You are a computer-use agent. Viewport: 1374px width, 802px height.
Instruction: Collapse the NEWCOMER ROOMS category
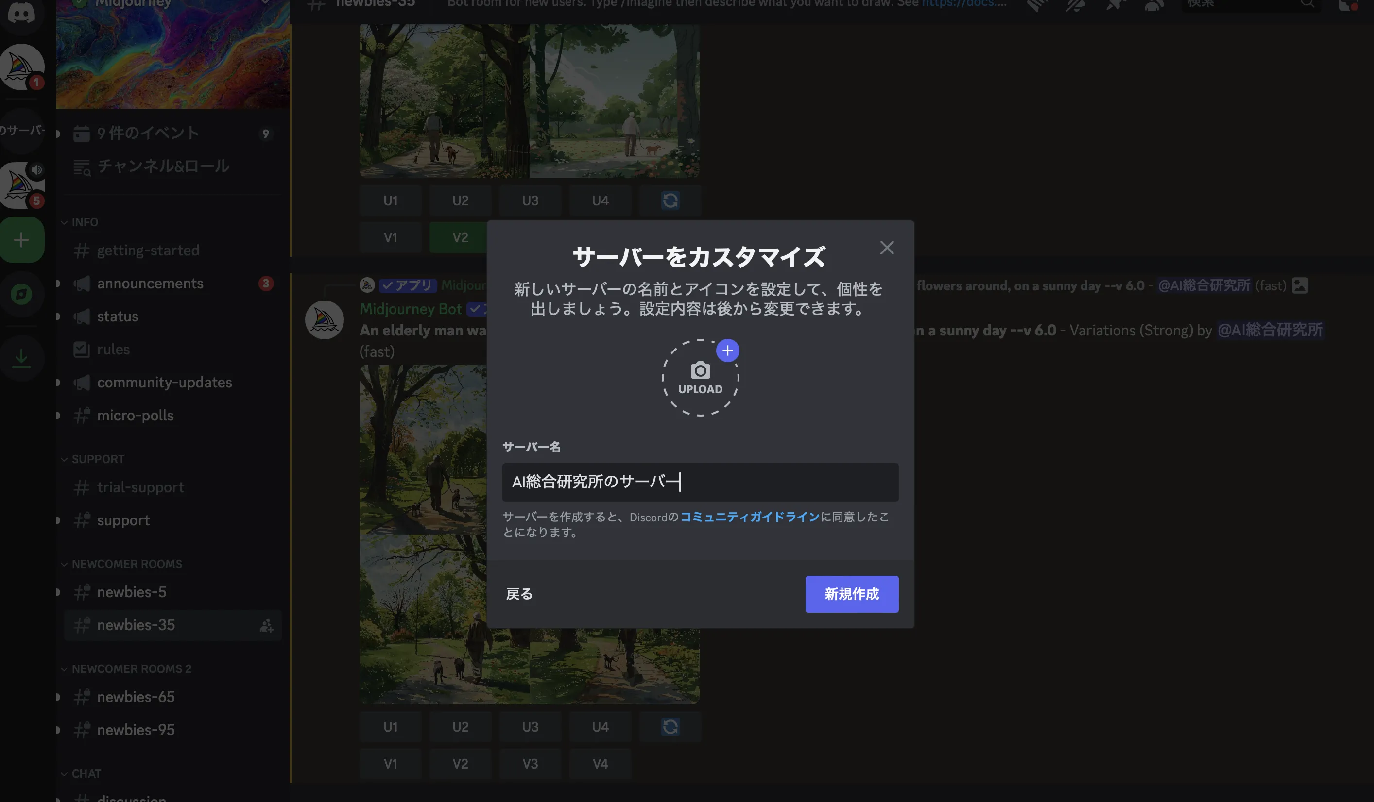(121, 564)
